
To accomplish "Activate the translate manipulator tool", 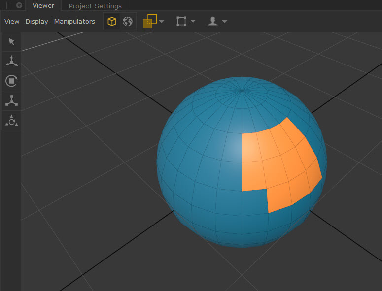I will pos(11,61).
